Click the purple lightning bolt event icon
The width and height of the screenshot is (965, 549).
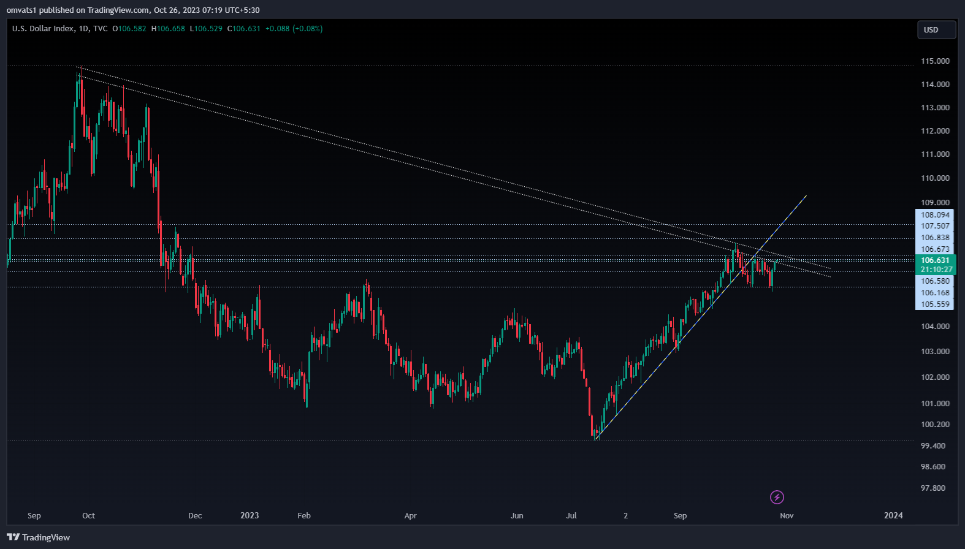(777, 497)
